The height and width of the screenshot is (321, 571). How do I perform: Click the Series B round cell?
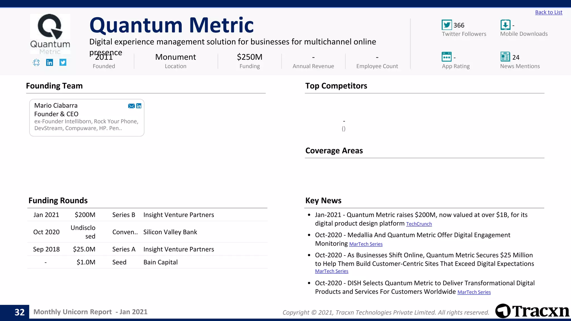point(124,215)
